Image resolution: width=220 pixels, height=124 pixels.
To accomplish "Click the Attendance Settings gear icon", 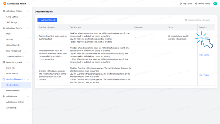I will point(4,11).
